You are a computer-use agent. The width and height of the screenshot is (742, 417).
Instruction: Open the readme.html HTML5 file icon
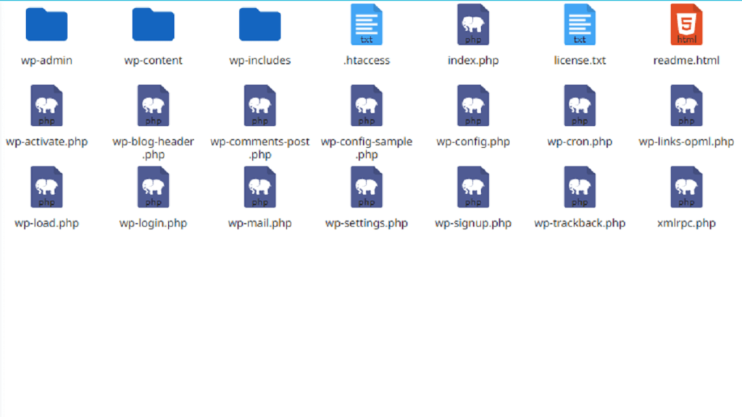pyautogui.click(x=686, y=25)
